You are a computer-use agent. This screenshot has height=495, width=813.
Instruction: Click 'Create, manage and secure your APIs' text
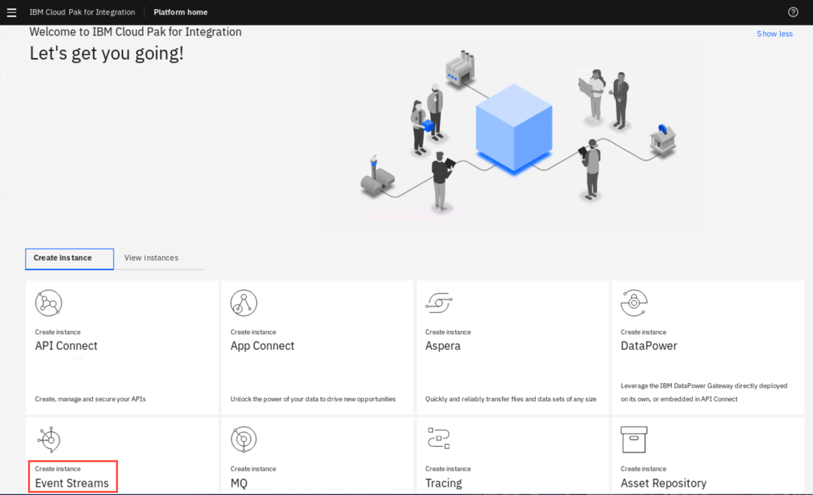coord(90,399)
